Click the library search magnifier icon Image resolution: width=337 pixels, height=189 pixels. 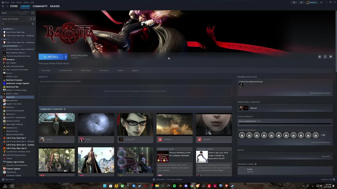click(3, 24)
